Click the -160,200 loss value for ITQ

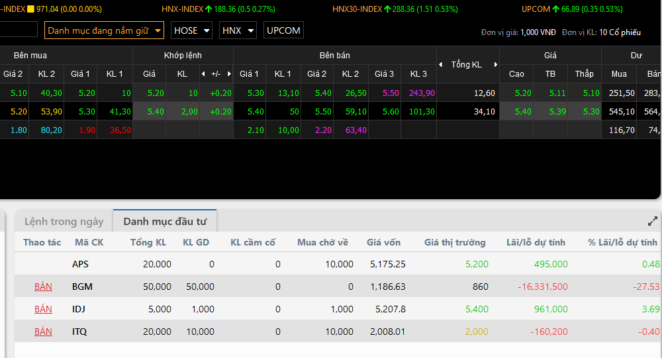[x=549, y=332]
